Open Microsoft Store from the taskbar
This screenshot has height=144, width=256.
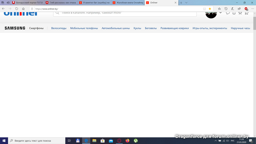pos(102,140)
